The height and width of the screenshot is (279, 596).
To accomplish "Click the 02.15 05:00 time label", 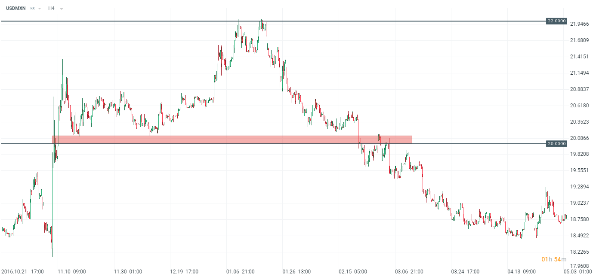I will pyautogui.click(x=352, y=272).
